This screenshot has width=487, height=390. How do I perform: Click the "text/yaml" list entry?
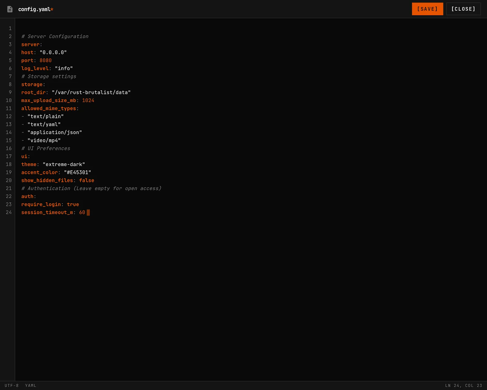pos(44,124)
